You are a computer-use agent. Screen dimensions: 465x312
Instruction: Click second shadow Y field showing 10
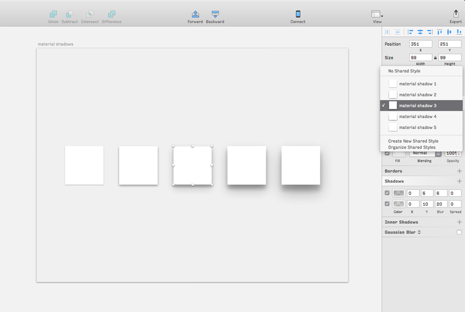click(x=427, y=204)
